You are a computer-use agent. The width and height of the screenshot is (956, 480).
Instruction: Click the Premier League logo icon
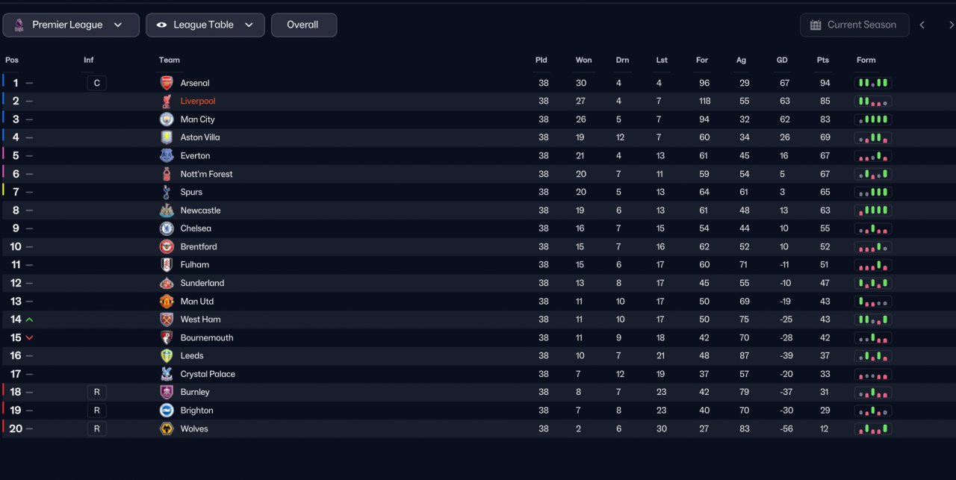[19, 25]
